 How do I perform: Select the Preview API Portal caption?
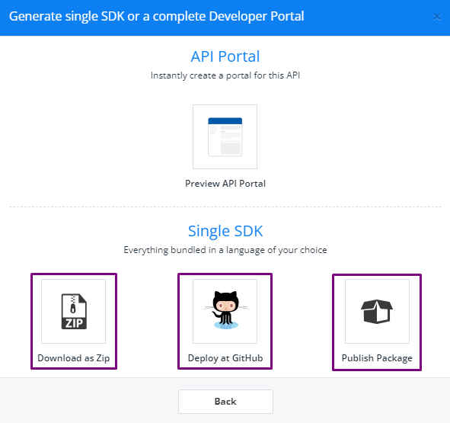225,184
